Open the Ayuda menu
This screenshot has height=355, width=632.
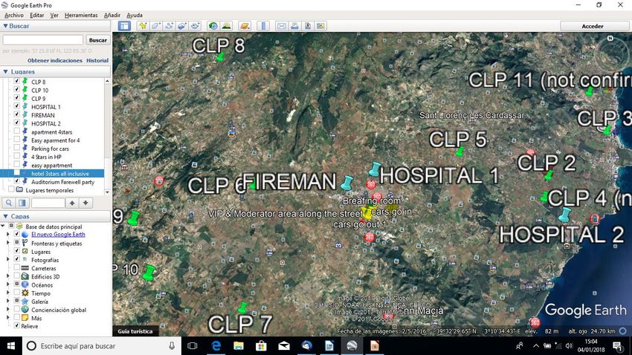point(135,15)
